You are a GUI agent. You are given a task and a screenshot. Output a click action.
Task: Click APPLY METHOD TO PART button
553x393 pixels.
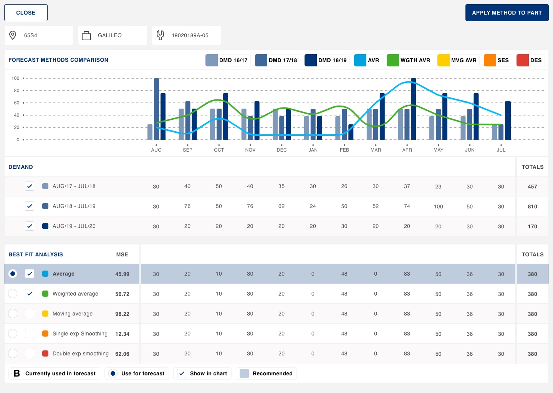(x=507, y=13)
